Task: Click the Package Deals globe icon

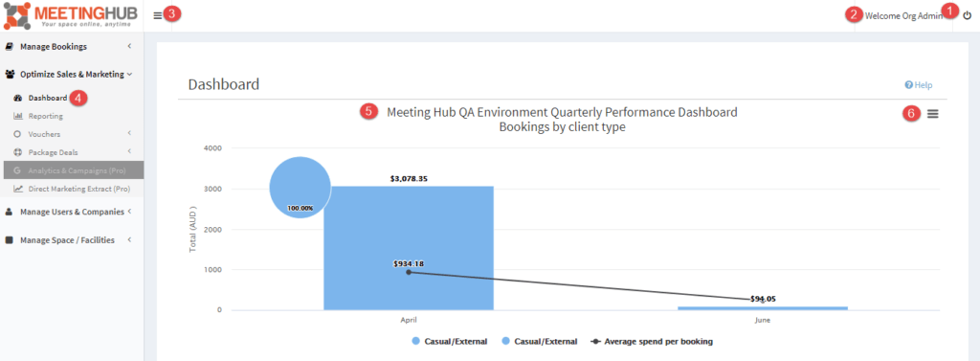Action: pyautogui.click(x=17, y=152)
